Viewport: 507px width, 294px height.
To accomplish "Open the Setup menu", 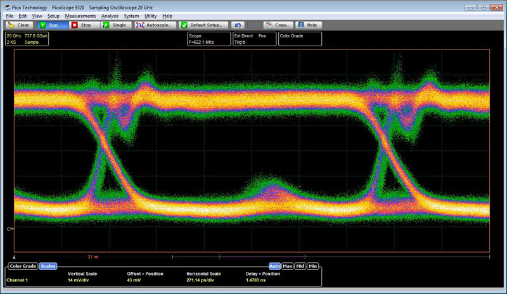I will (x=53, y=16).
